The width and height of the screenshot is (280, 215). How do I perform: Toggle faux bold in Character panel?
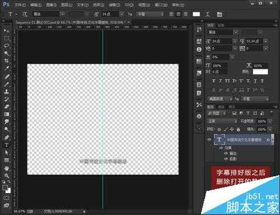(x=214, y=81)
